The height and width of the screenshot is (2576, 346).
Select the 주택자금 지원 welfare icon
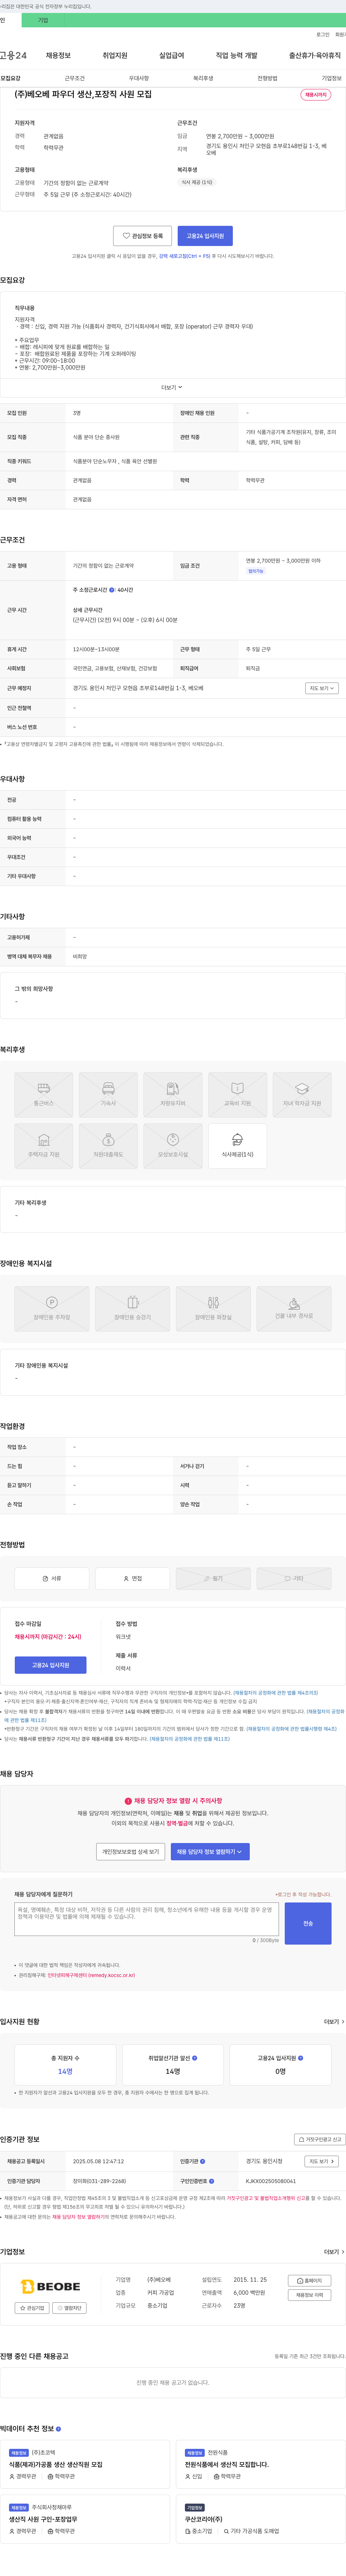point(44,1146)
